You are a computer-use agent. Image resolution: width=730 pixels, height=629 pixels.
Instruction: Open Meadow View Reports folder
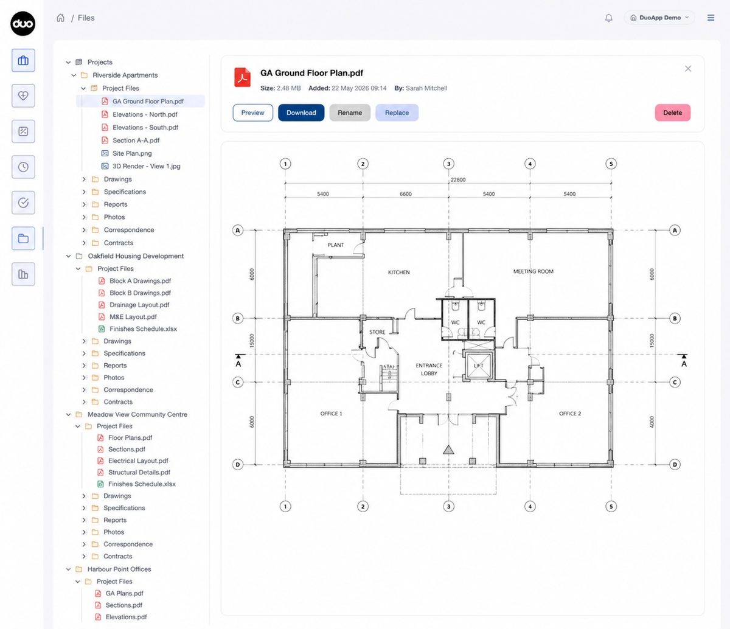tap(115, 520)
